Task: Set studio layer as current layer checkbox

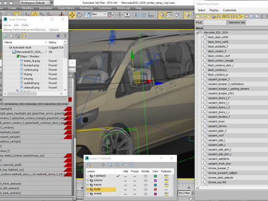Action: 118,189
